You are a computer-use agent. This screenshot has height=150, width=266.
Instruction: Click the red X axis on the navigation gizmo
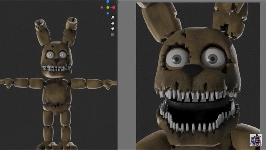coord(114,7)
